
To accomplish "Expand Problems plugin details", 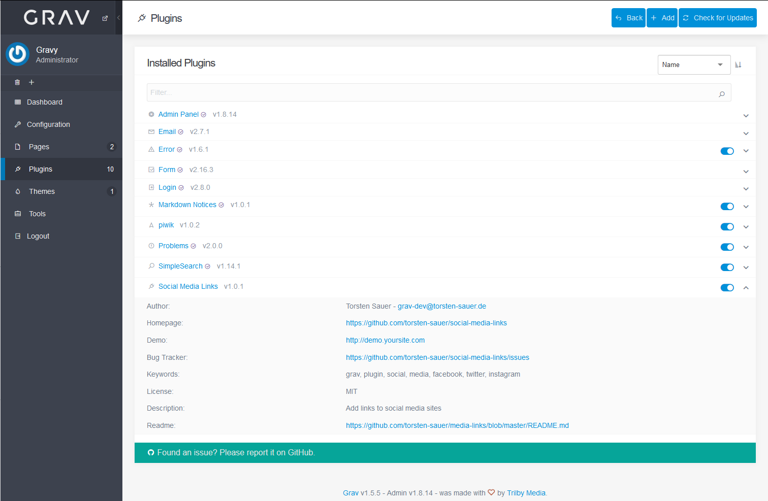I will tap(746, 247).
